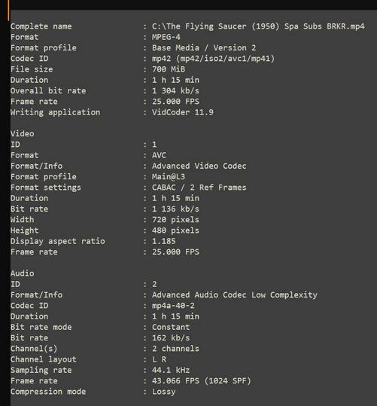377x406 pixels.
Task: Select the Compression mode Lossy value
Action: [164, 392]
